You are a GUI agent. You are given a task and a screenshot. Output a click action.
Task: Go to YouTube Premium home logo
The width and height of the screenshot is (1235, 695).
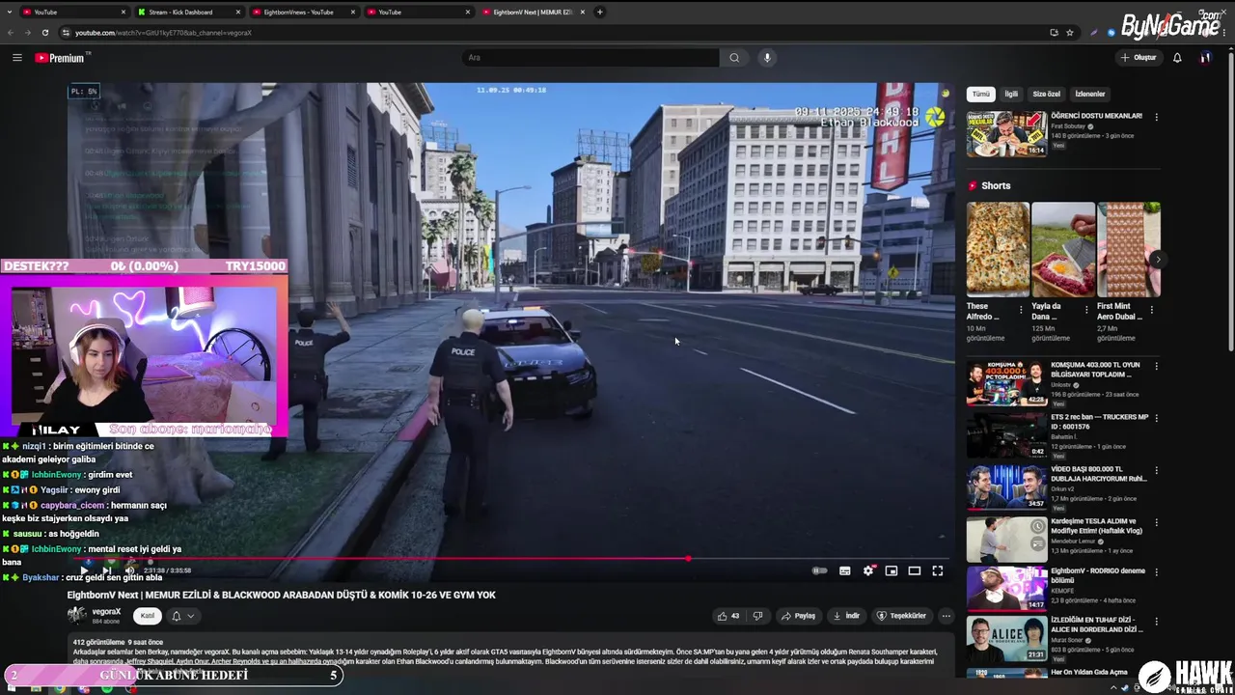tap(60, 58)
